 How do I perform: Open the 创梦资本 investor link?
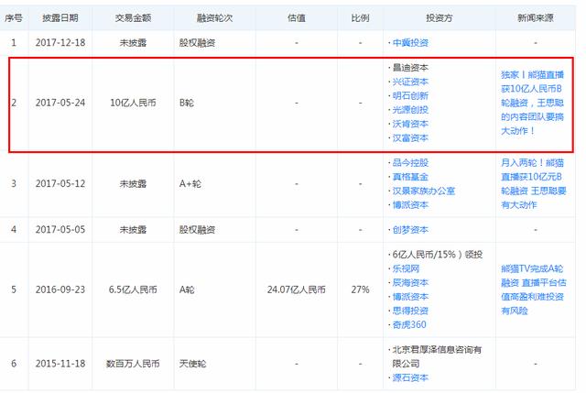(410, 230)
